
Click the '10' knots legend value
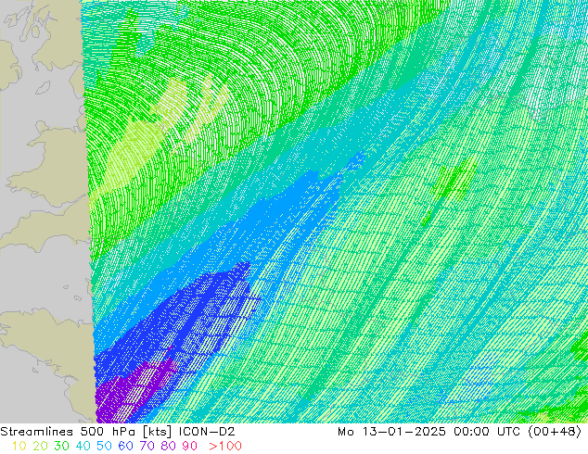(x=19, y=446)
